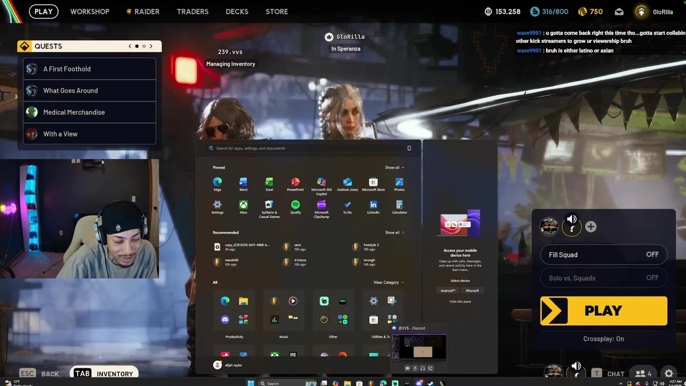Expand Show all recommended items
This screenshot has height=386, width=686.
394,232
